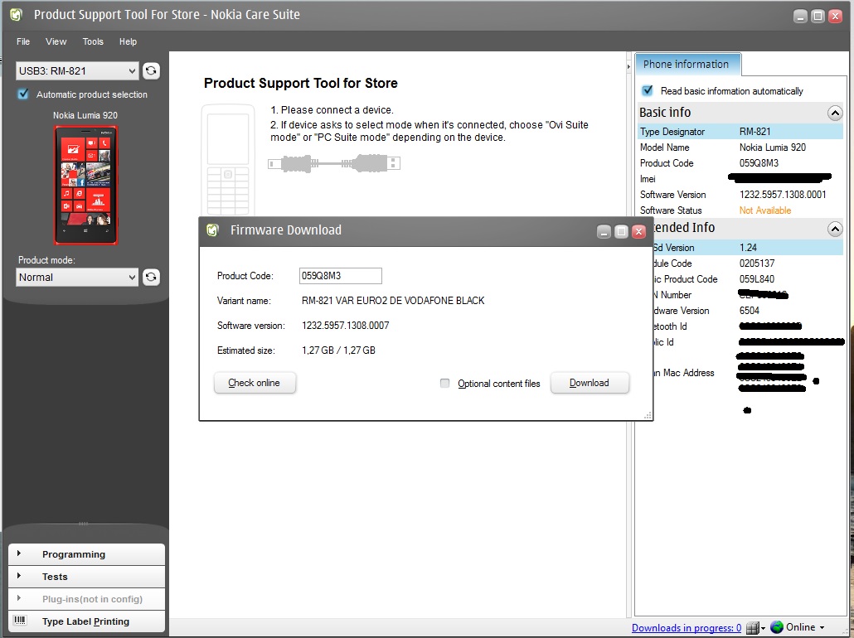
Task: Refresh the USB3: RM-821 connection list
Action: tap(151, 70)
